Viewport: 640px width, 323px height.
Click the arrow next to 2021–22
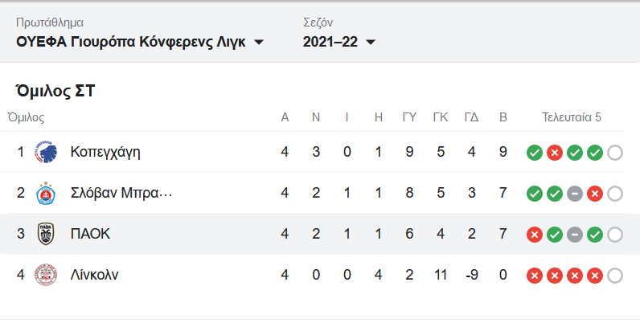coord(371,43)
